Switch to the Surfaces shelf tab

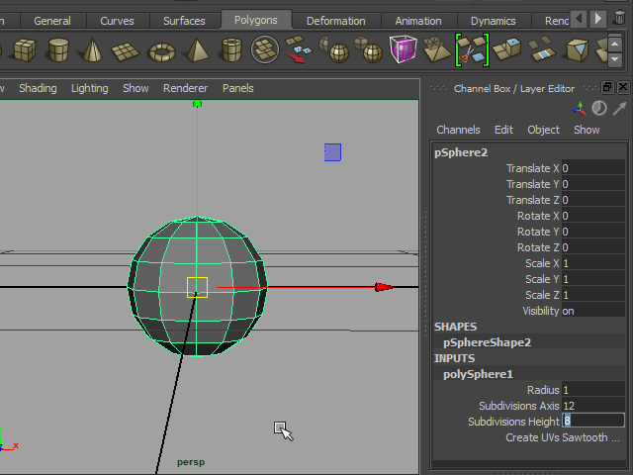point(184,21)
